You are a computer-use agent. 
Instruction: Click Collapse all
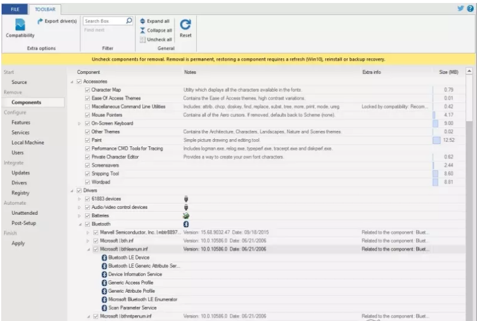tap(158, 30)
